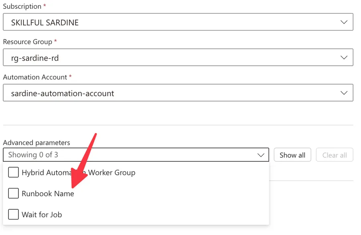Collapse the Advanced parameters list via its chevron
This screenshot has width=361, height=235.
click(x=261, y=155)
